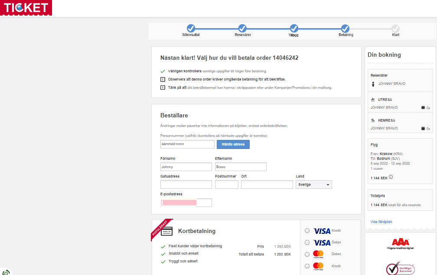
Task: Click the Beställare section heading
Action: tap(174, 115)
